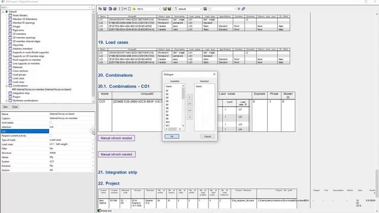Click the table icon beside Node (Nodes)
Image resolution: width=379 pixels, height=213 pixels.
point(10,15)
